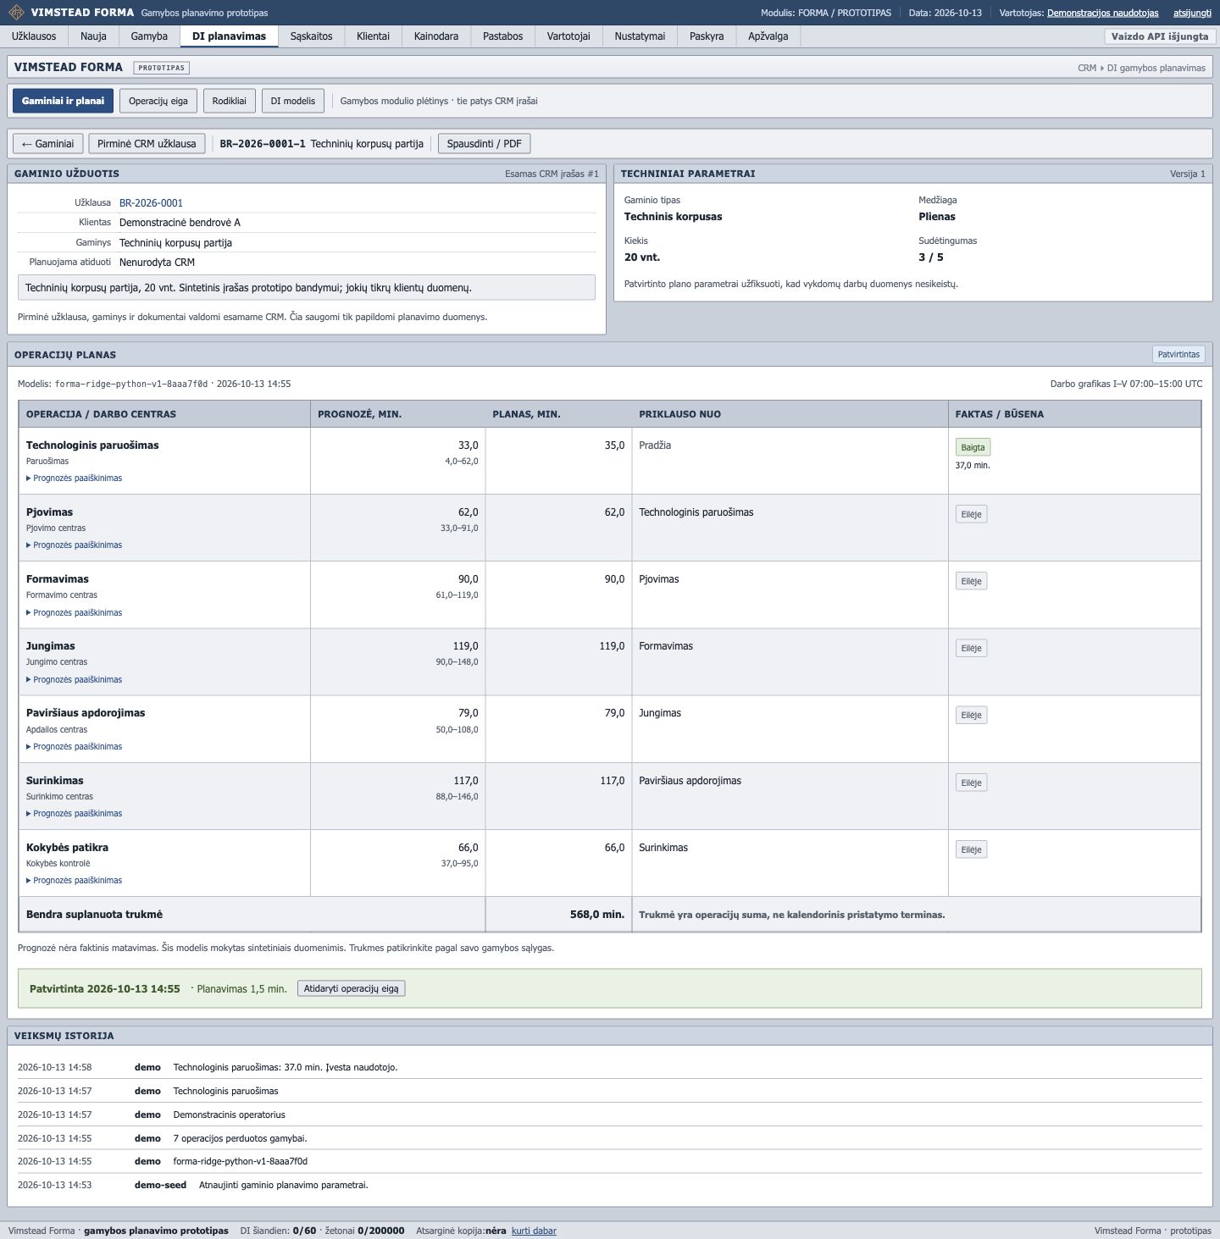The image size is (1220, 1239).
Task: Open the Pirminė CRM užklausa button
Action: (147, 144)
